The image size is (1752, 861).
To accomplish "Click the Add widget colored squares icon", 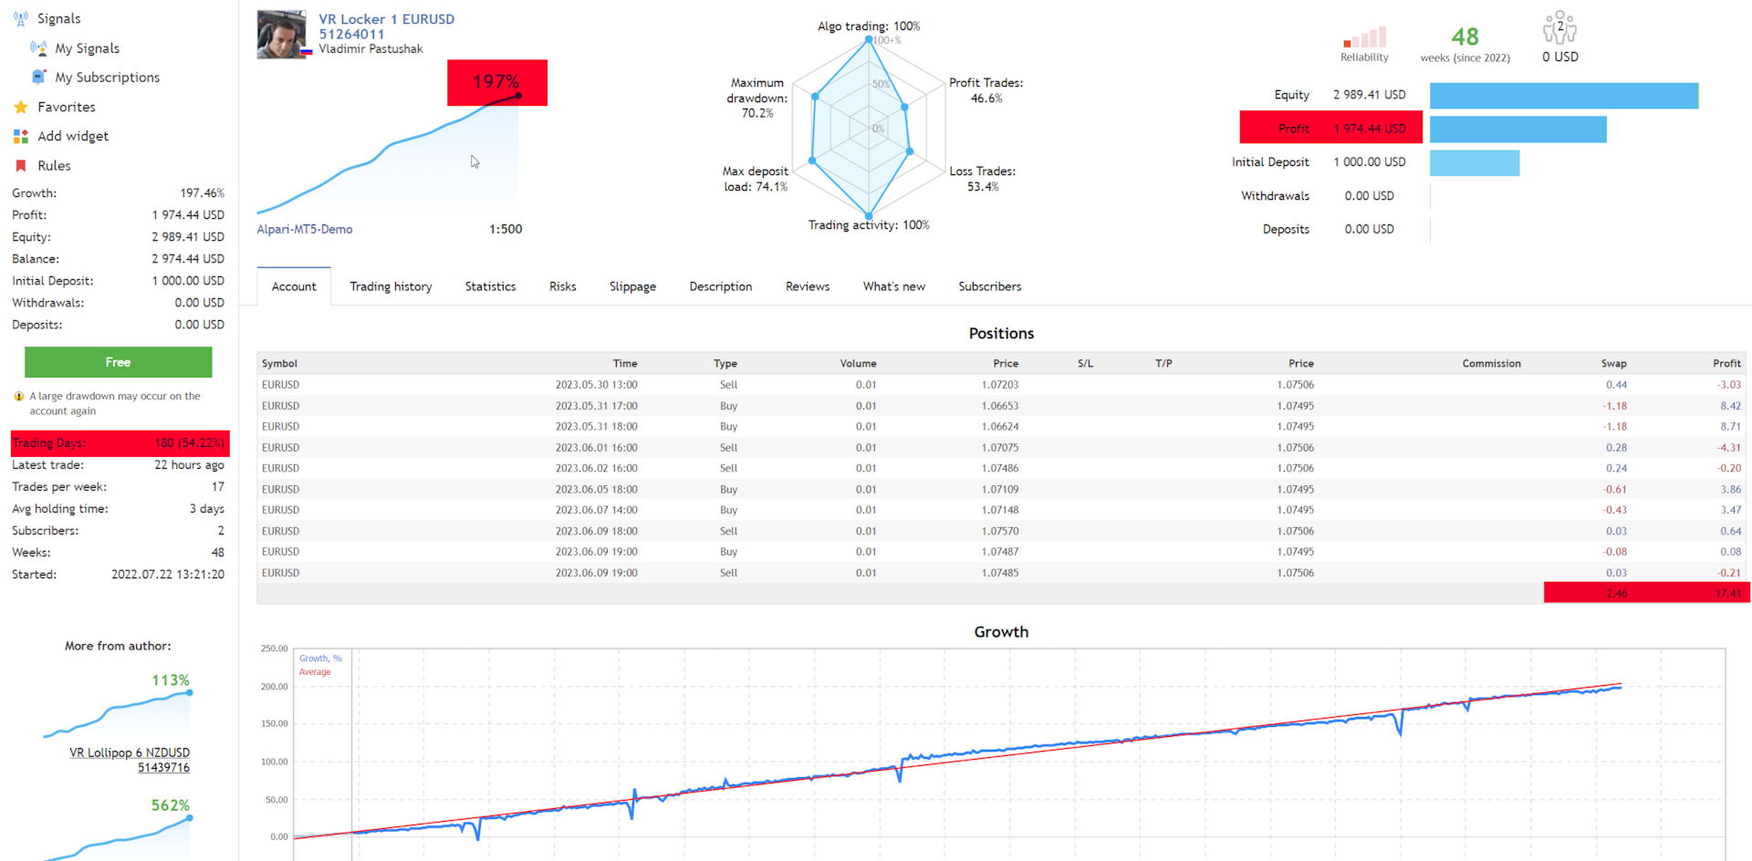I will (20, 136).
